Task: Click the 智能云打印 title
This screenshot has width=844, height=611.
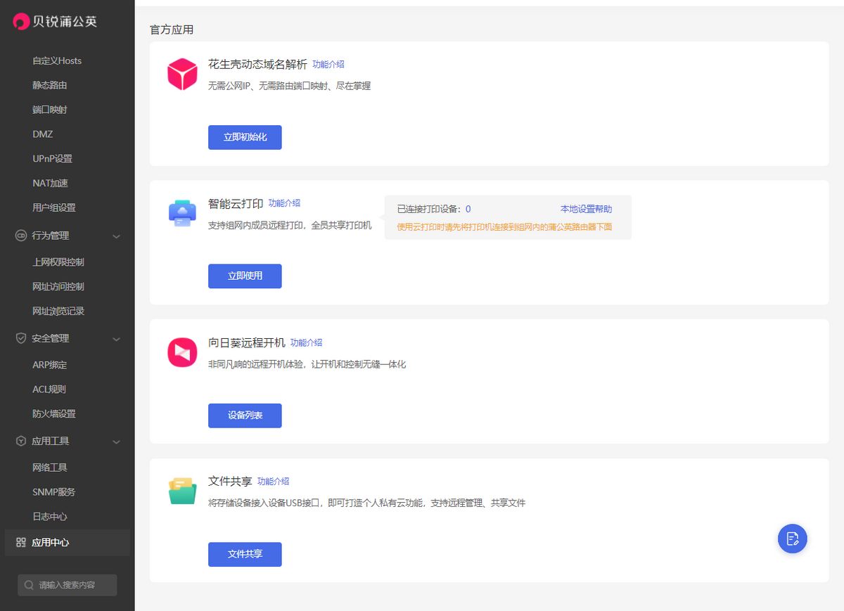Action: (236, 203)
